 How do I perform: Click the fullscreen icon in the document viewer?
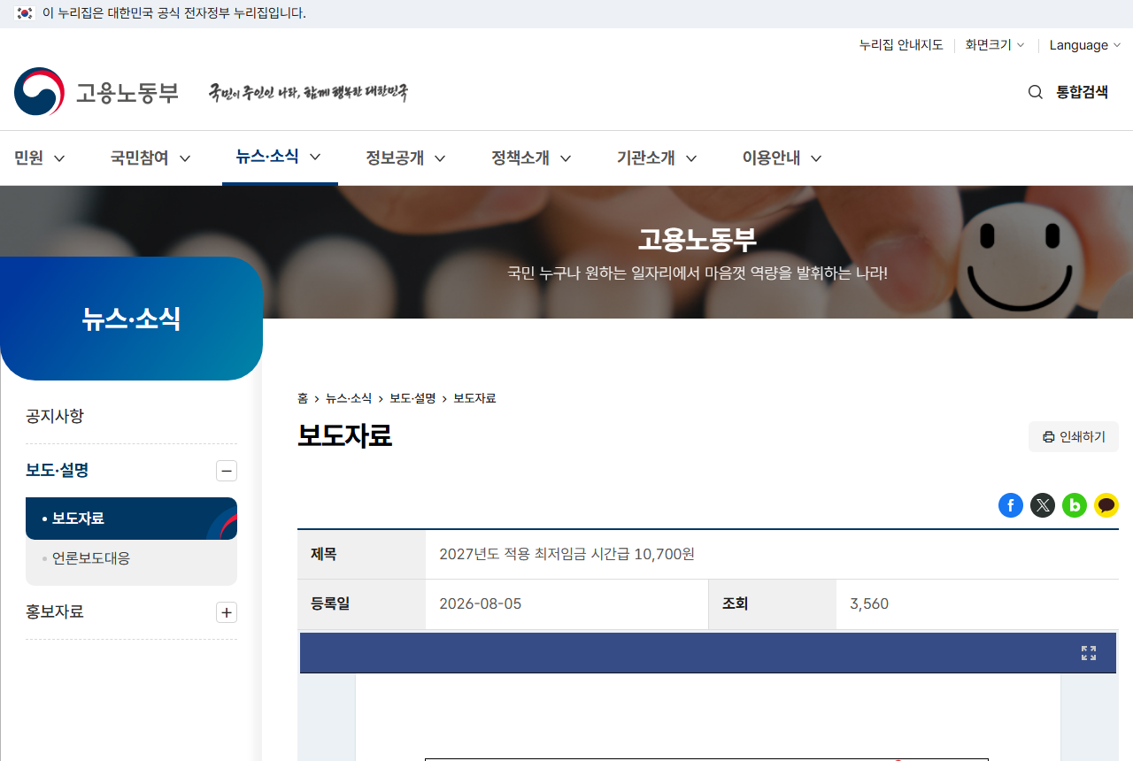click(x=1089, y=653)
